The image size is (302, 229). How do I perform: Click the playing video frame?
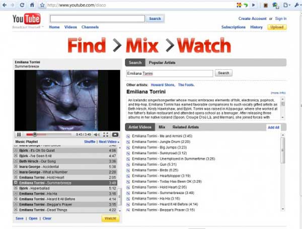tap(67, 100)
